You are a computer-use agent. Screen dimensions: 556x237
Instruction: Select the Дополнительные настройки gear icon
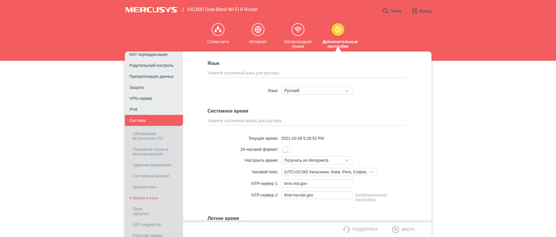(x=338, y=30)
